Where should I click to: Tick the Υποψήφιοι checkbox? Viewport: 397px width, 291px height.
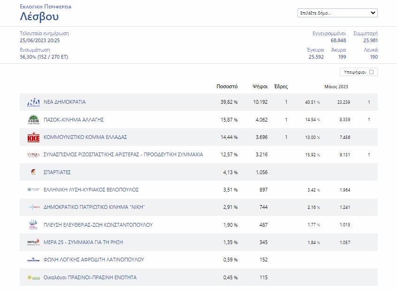pyautogui.click(x=372, y=72)
